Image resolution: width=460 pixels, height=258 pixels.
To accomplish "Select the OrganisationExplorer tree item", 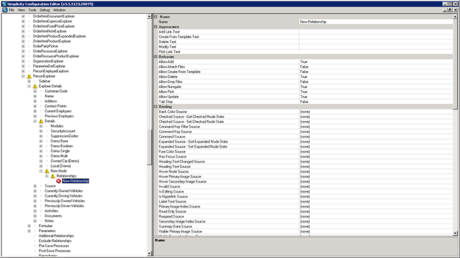I will coord(48,61).
